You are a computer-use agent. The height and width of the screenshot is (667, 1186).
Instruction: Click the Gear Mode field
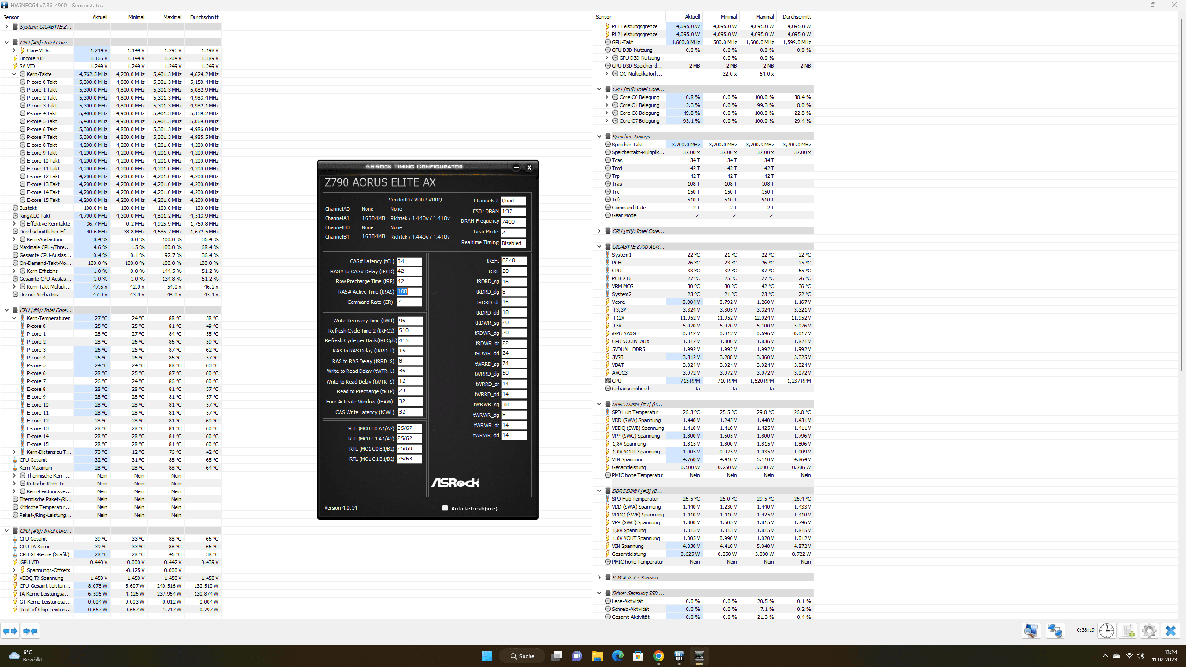tap(513, 233)
